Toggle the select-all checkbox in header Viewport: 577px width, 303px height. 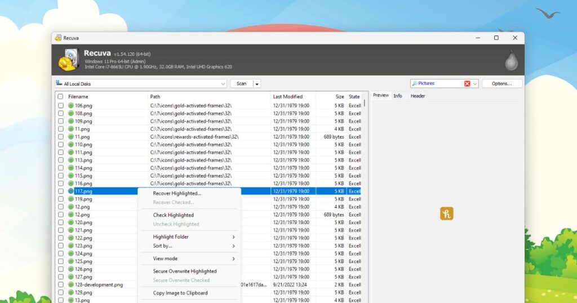point(60,97)
